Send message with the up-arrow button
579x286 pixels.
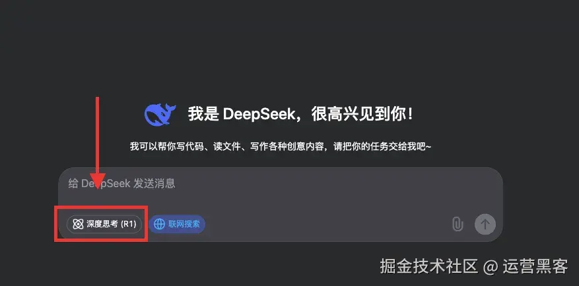click(x=485, y=223)
